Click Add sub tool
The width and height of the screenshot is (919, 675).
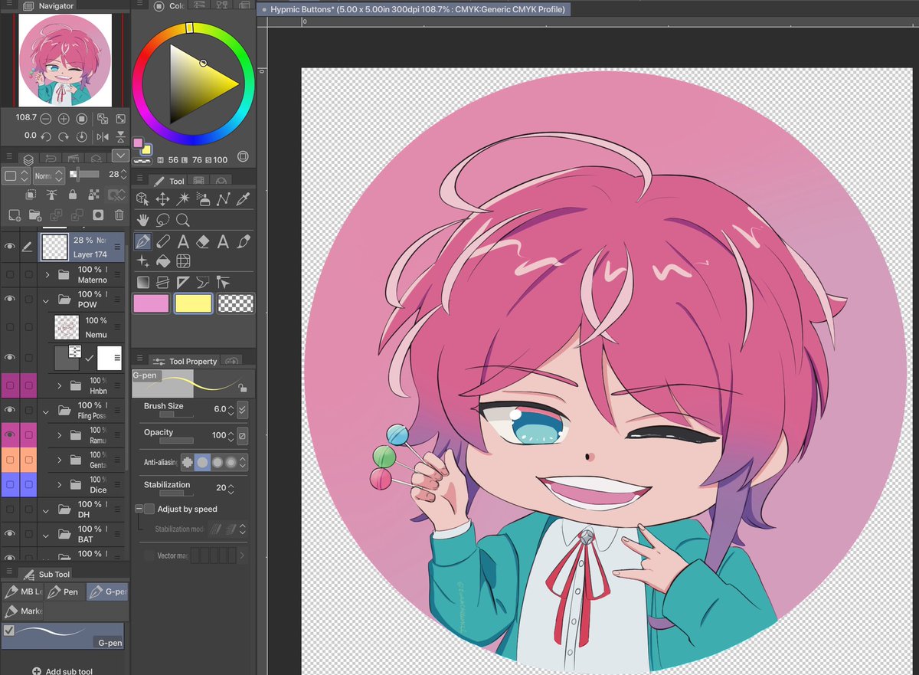pyautogui.click(x=61, y=670)
